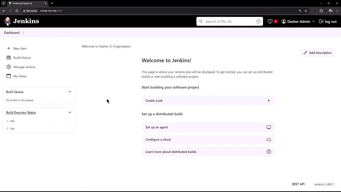Click 'Welcome to Dasher CI Organization' text
This screenshot has width=341, height=192.
tap(106, 46)
